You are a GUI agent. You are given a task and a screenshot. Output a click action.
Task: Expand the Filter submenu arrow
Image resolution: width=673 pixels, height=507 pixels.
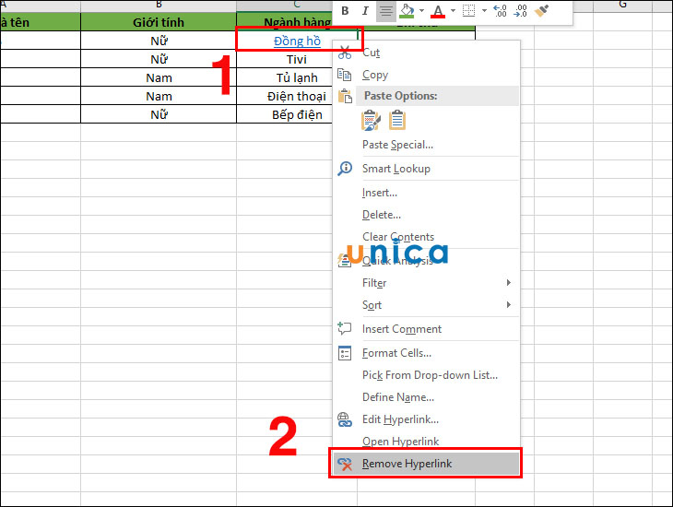[x=509, y=282]
